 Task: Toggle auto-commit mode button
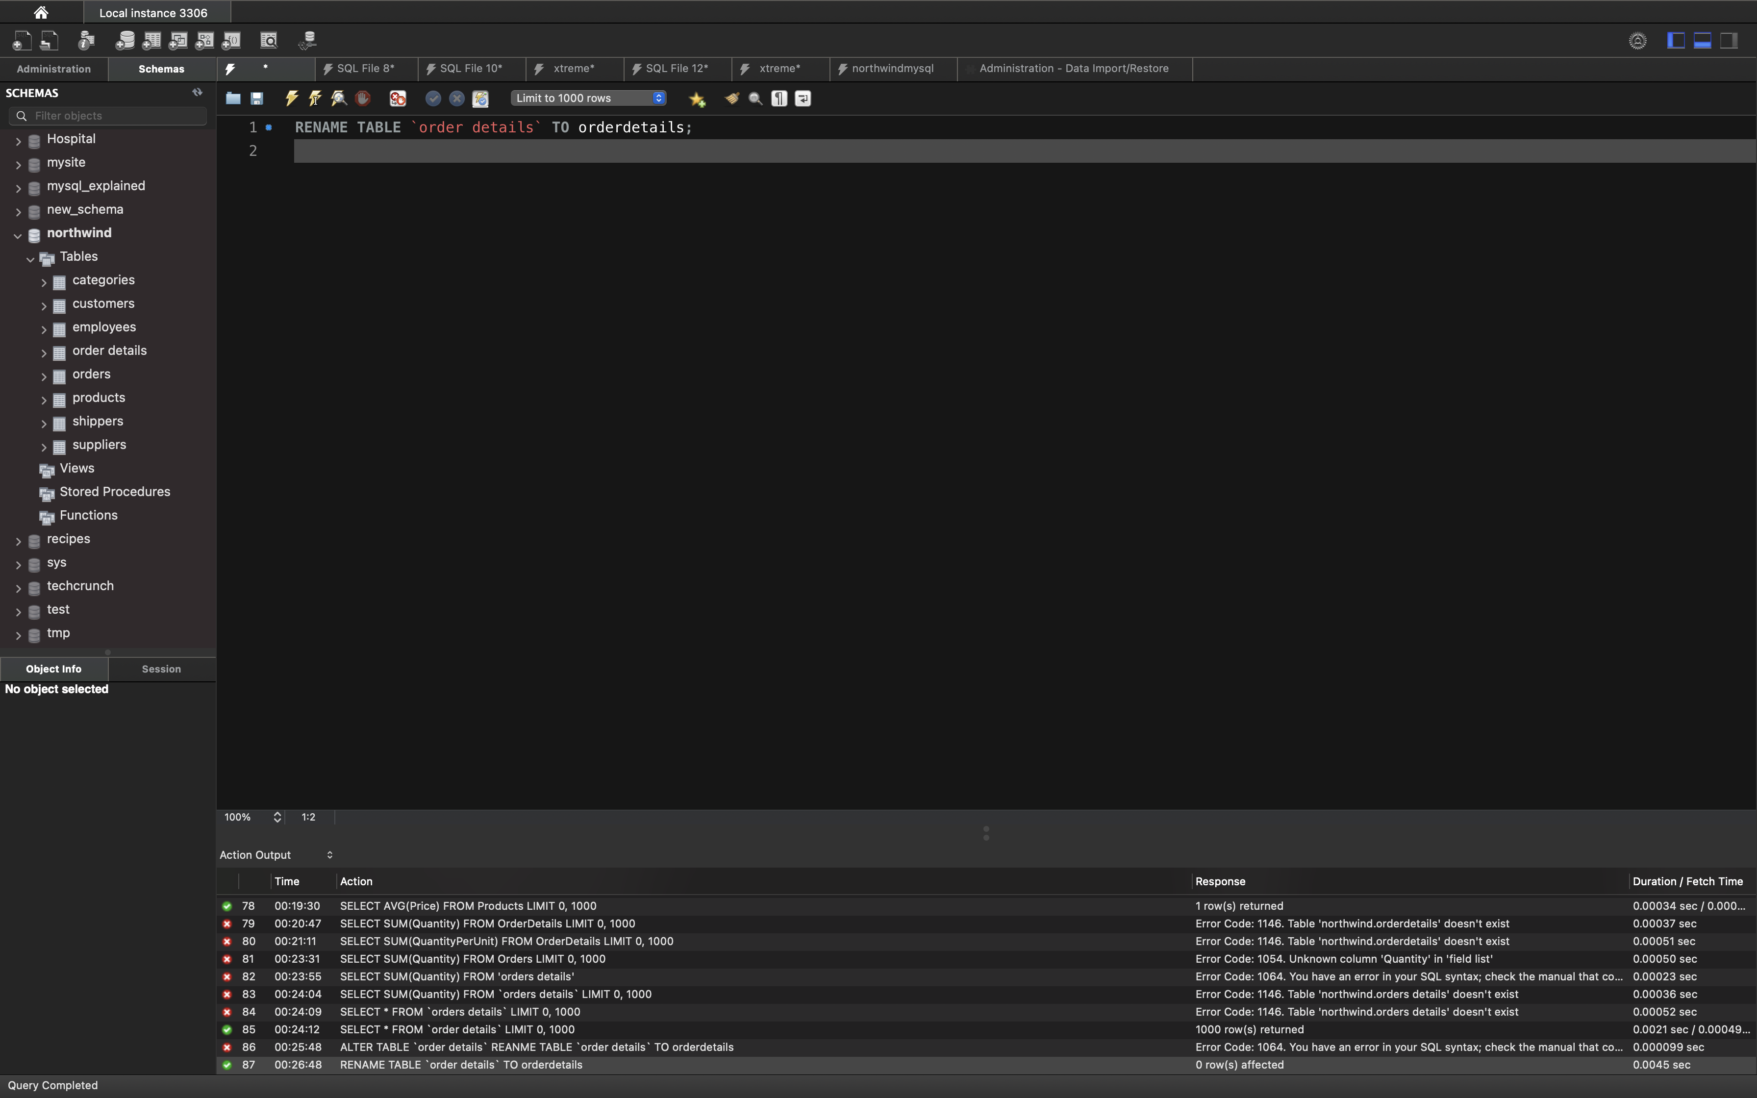point(480,98)
